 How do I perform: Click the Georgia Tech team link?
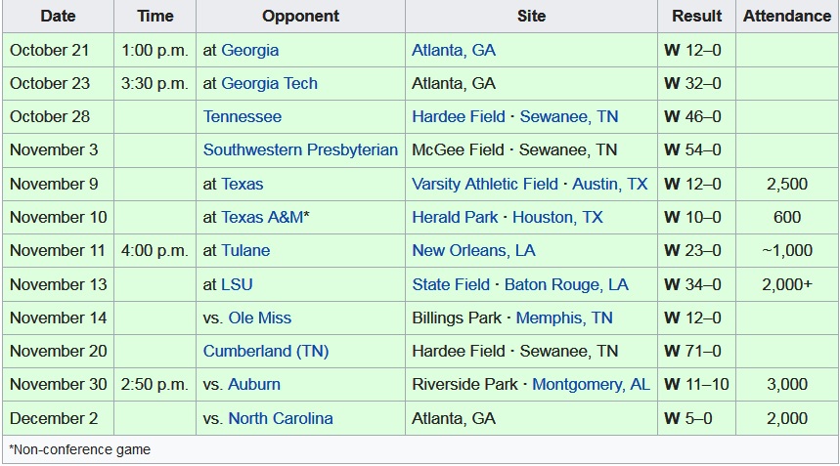[269, 83]
